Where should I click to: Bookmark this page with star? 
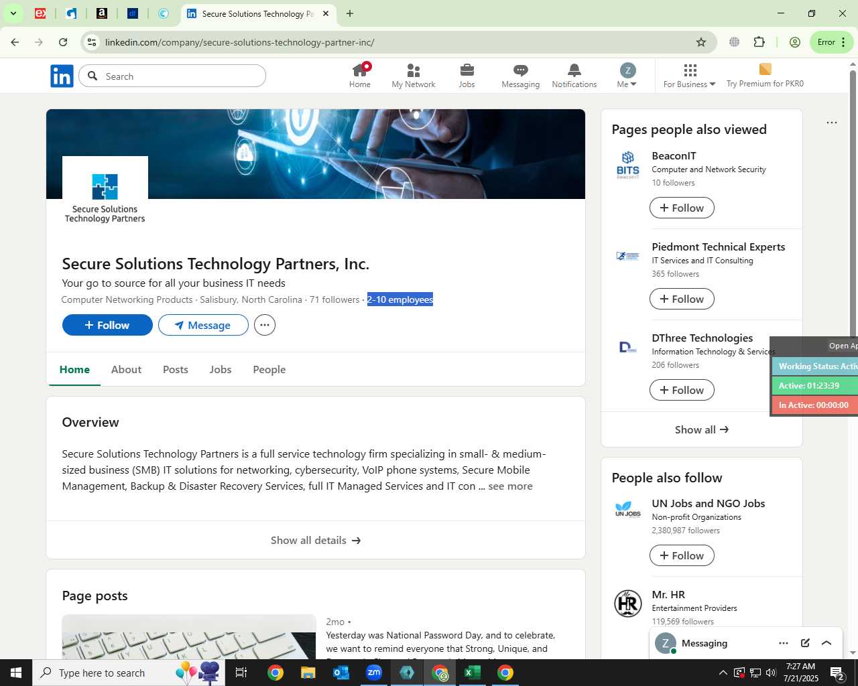pyautogui.click(x=701, y=42)
